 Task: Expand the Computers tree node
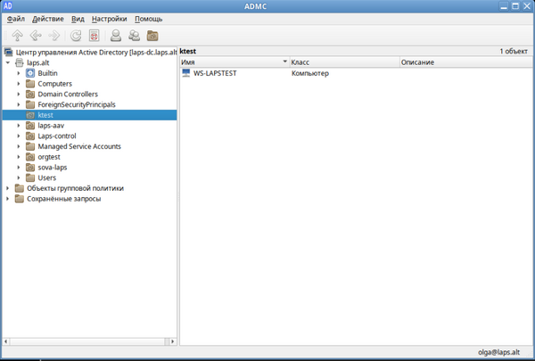pos(19,84)
